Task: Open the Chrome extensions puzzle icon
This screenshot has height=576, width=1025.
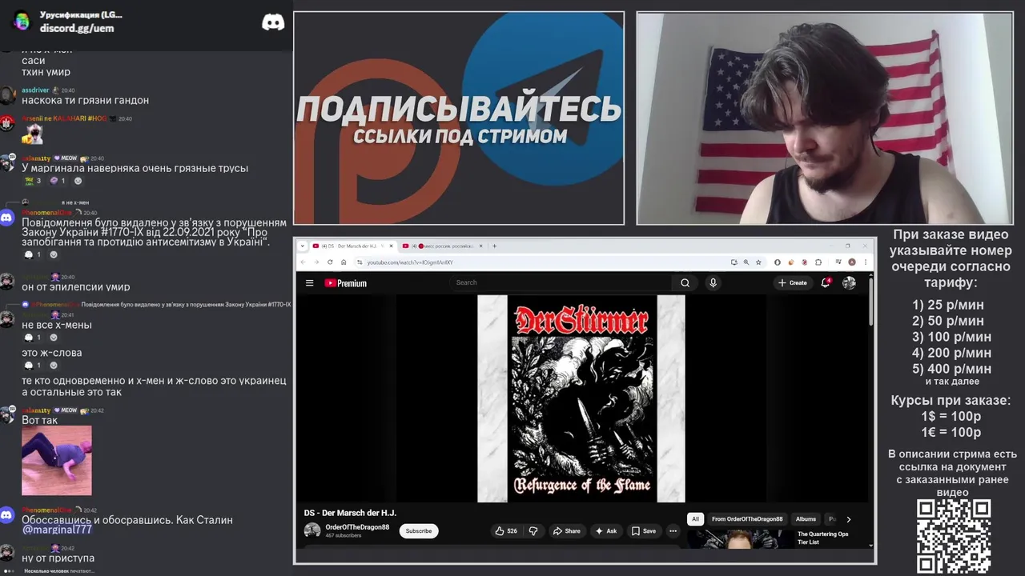Action: 818,262
